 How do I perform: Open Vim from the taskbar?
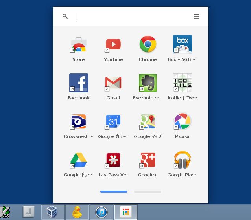(5, 212)
